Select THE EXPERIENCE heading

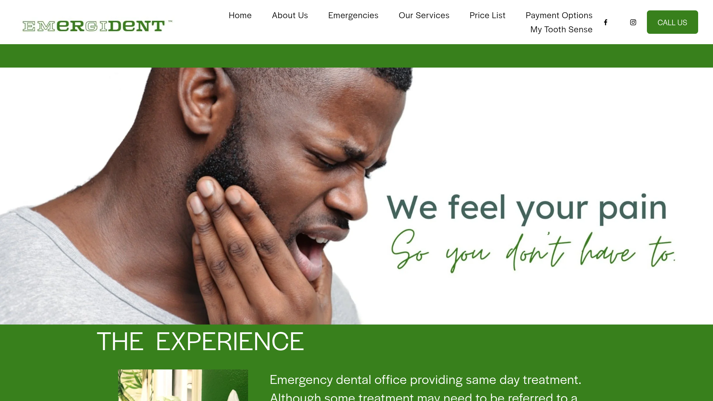tap(200, 341)
